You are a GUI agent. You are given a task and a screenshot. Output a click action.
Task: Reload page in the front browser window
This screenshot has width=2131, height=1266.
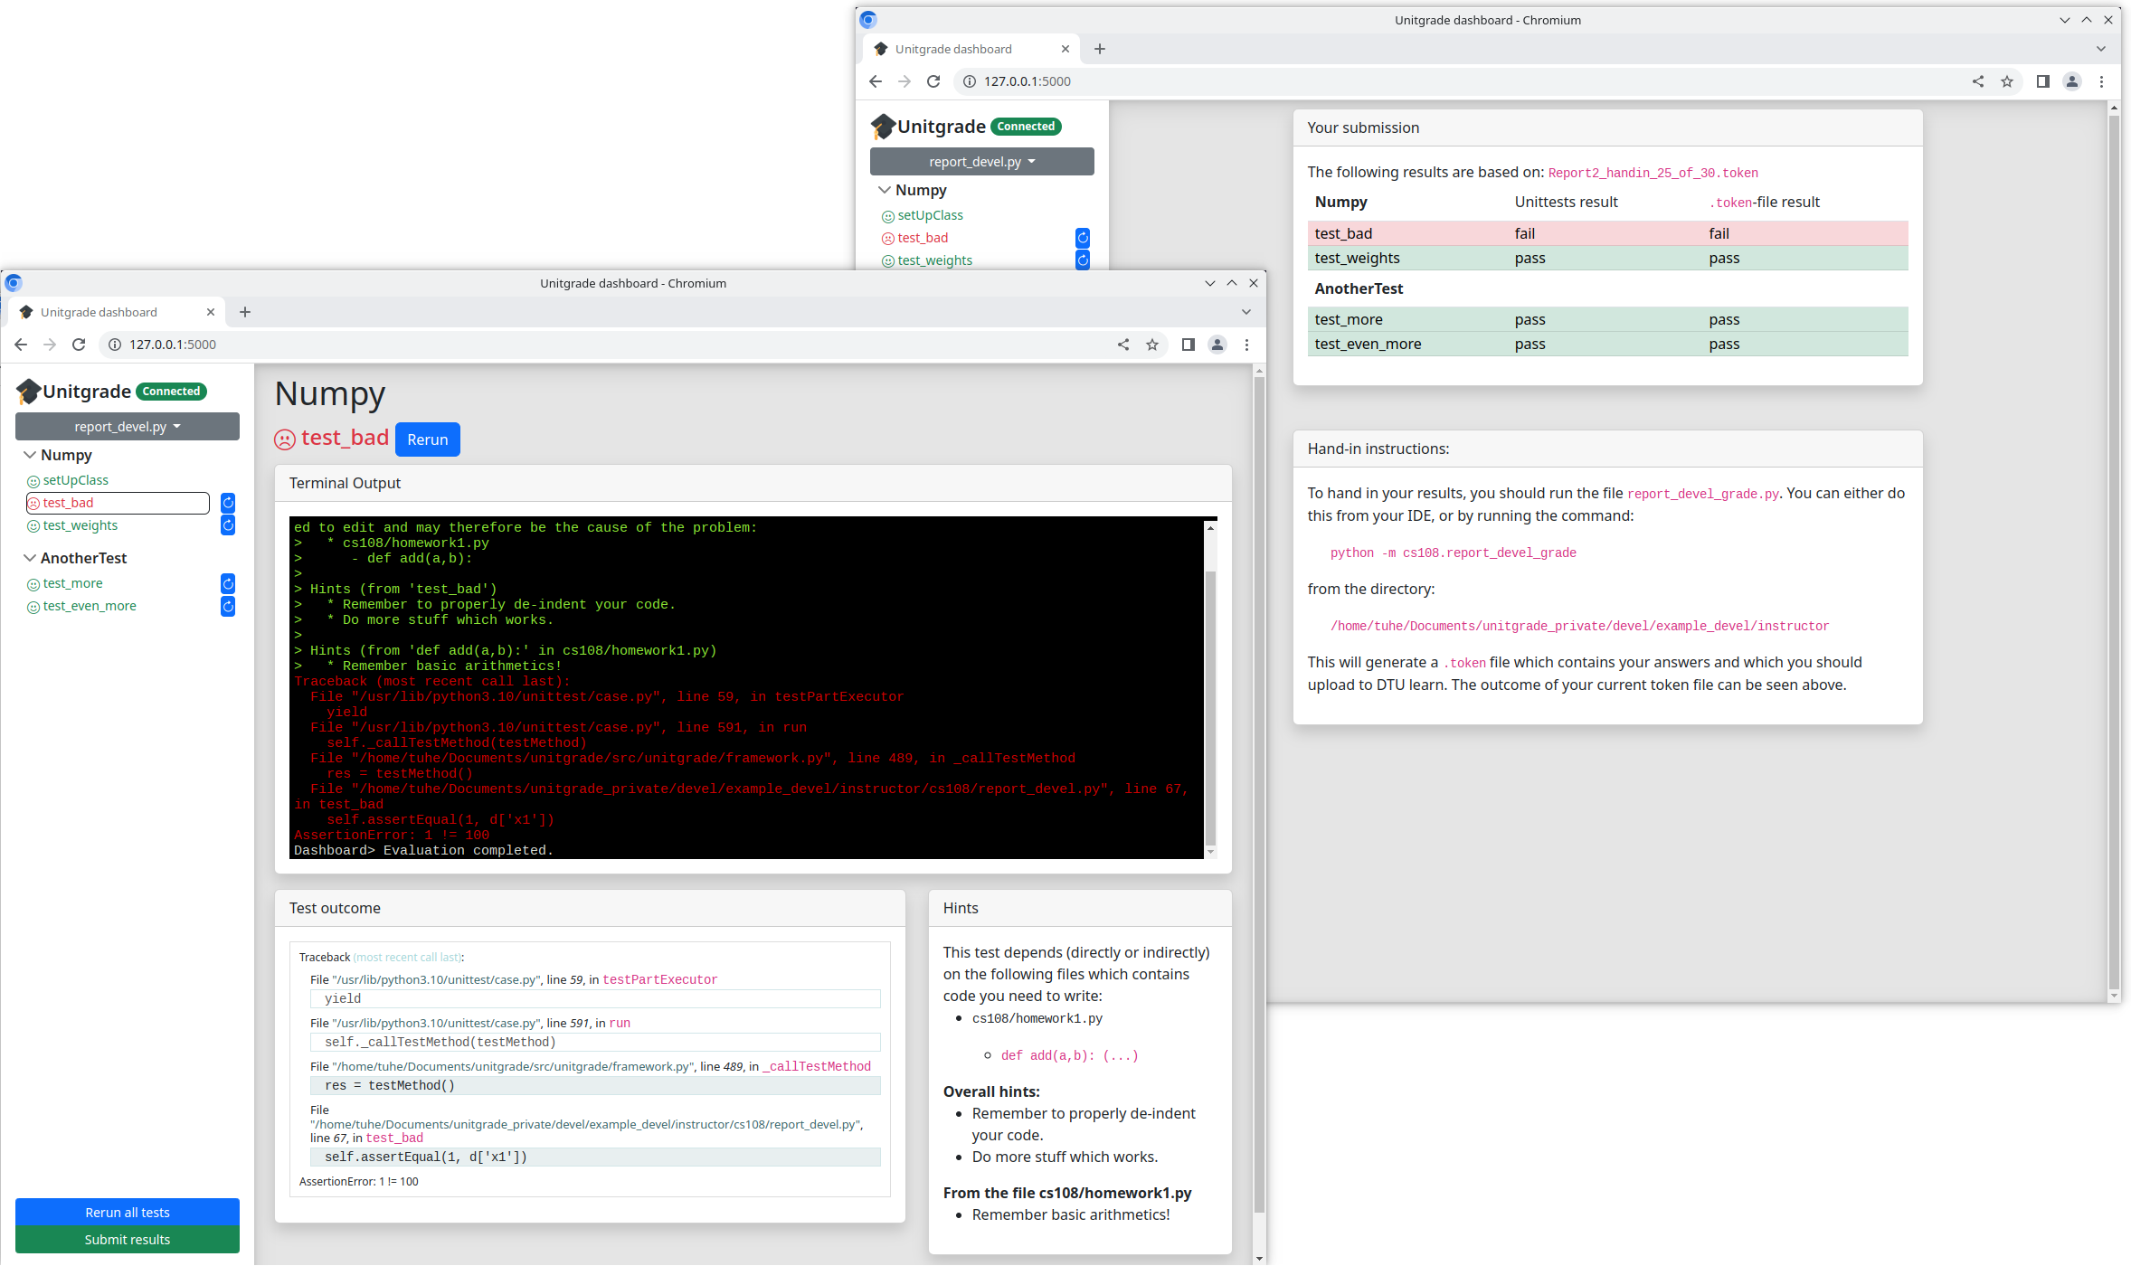(79, 345)
